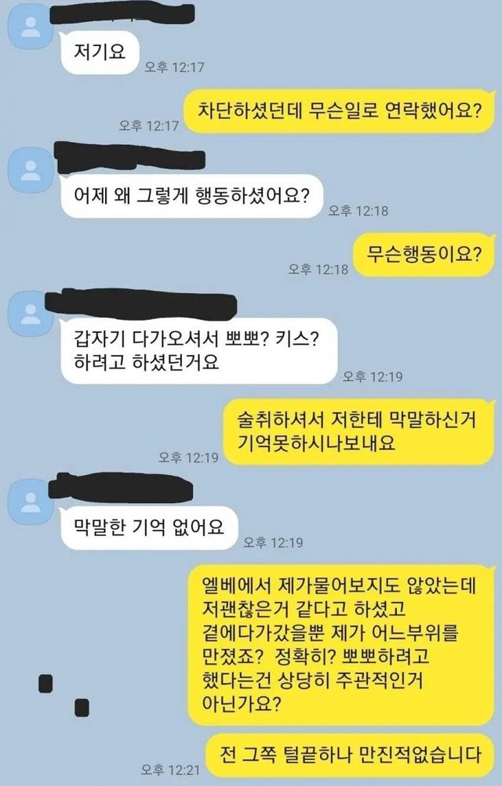Tap the profile avatar beside the '저기요' message
This screenshot has width=502, height=786.
pyautogui.click(x=31, y=27)
